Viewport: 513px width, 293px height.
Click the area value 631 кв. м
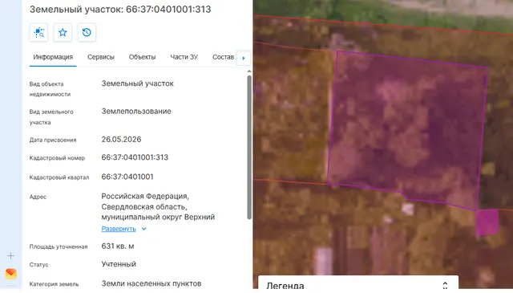(x=118, y=246)
